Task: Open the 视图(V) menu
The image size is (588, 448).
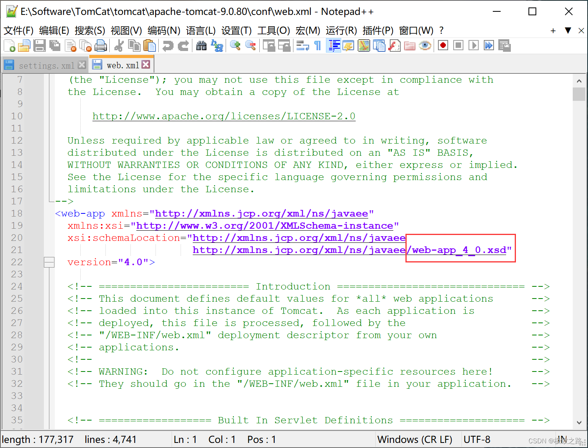Action: click(126, 31)
